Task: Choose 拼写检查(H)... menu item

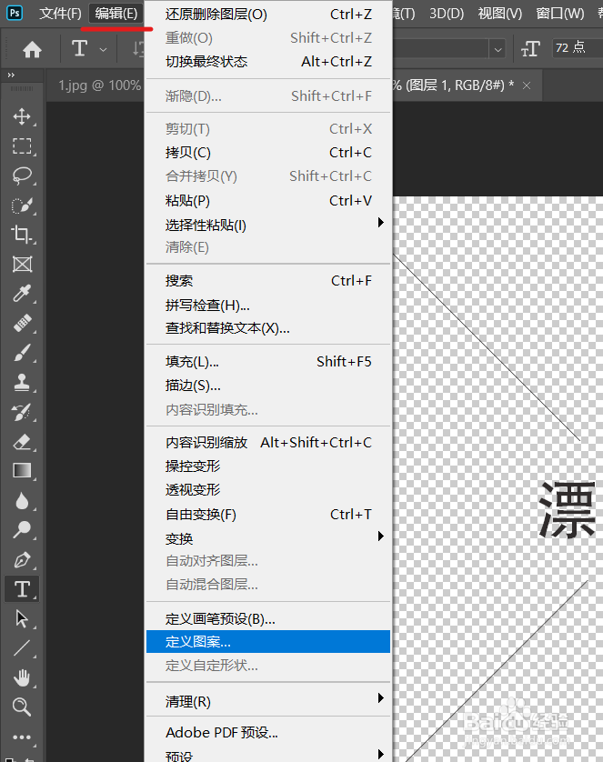Action: pos(267,306)
